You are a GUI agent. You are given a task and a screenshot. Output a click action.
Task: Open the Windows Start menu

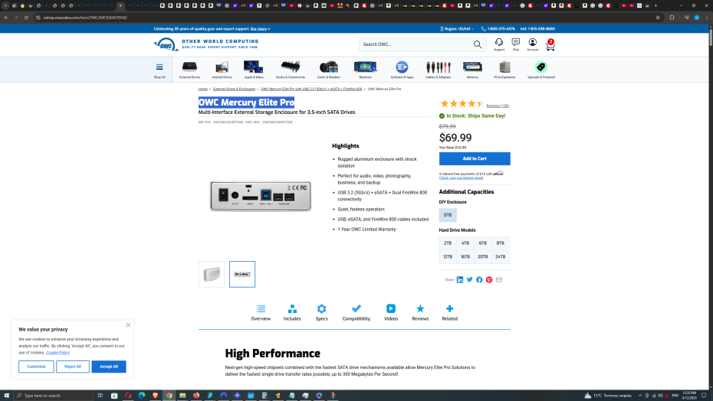6,396
